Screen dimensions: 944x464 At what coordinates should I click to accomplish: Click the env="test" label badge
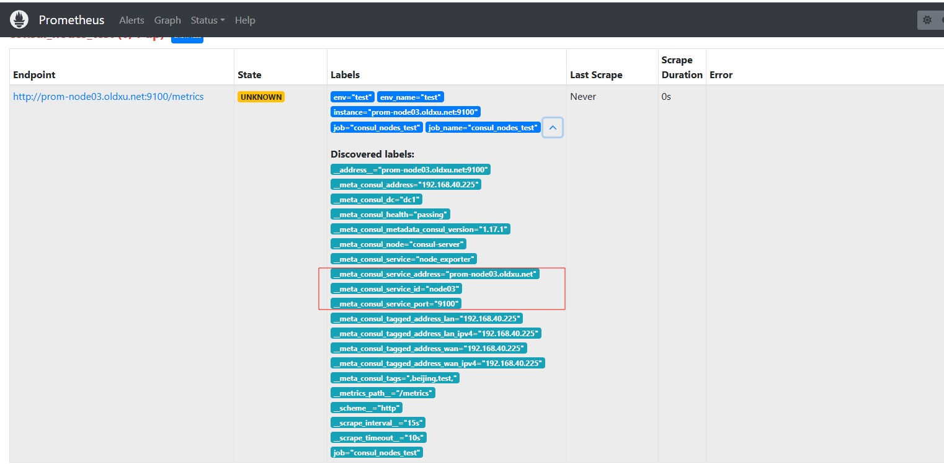pyautogui.click(x=352, y=97)
